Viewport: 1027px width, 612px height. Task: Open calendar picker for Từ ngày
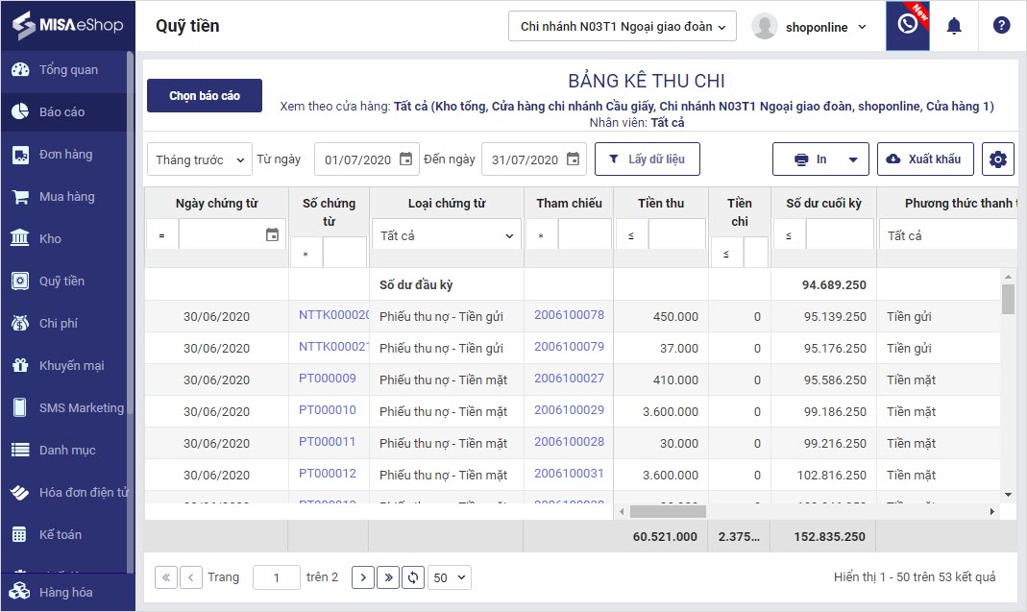(x=405, y=159)
